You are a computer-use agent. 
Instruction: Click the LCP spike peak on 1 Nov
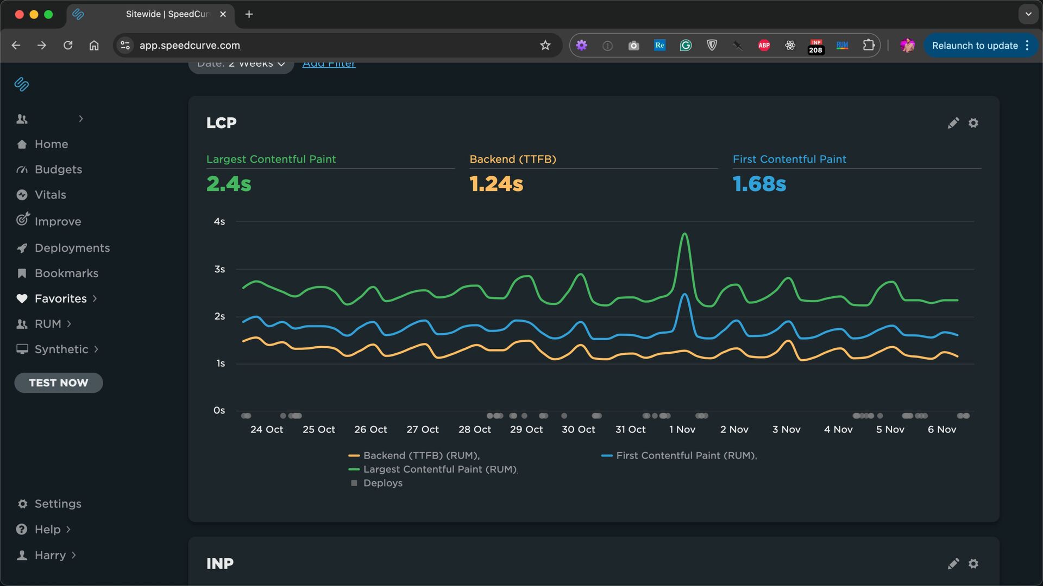(x=685, y=234)
